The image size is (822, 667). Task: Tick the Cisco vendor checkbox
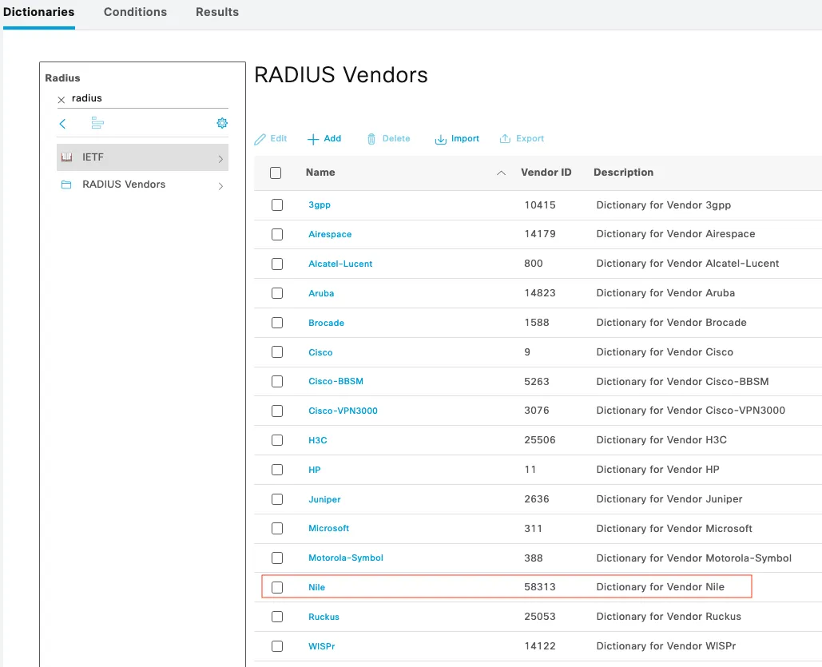(277, 352)
